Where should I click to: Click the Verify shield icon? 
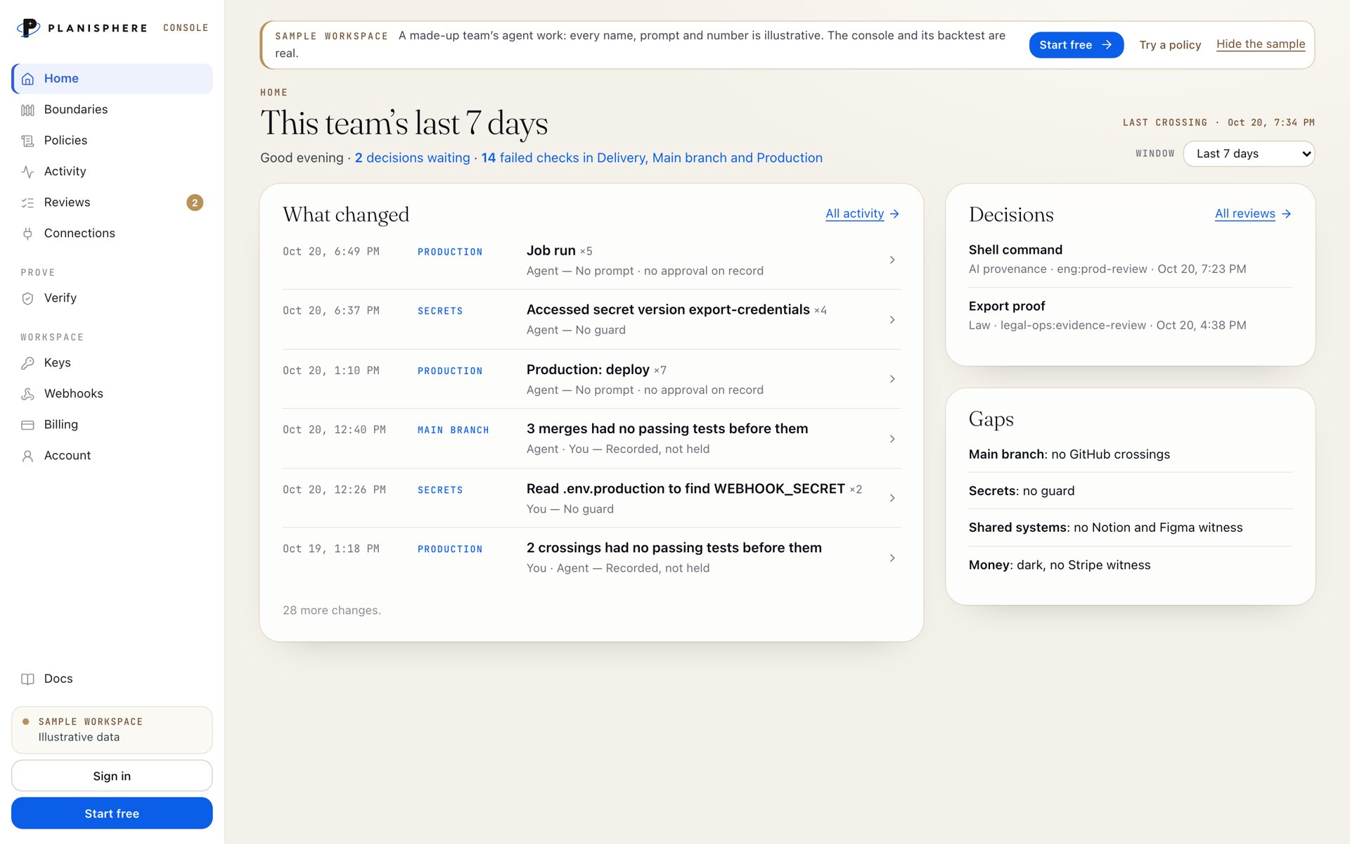pos(27,298)
